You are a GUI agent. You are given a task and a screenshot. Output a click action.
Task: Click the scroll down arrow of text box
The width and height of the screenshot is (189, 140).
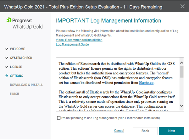coord(181,106)
